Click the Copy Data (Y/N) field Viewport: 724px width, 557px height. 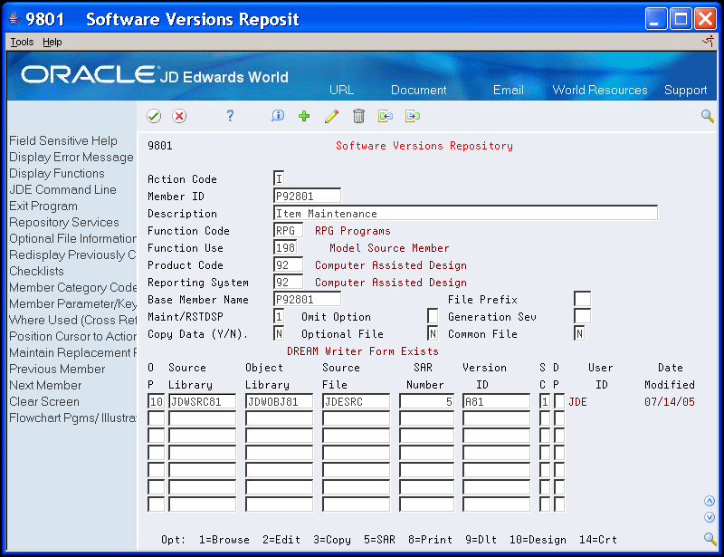279,333
